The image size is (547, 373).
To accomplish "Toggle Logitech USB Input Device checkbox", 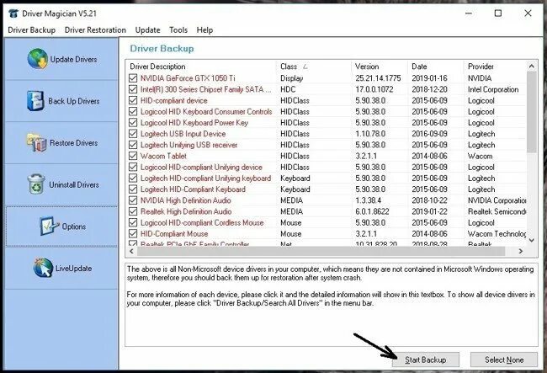I will point(133,134).
